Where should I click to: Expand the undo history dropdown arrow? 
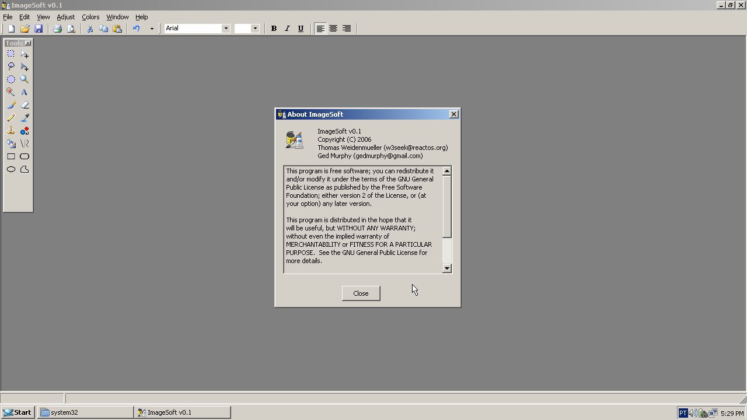click(152, 29)
